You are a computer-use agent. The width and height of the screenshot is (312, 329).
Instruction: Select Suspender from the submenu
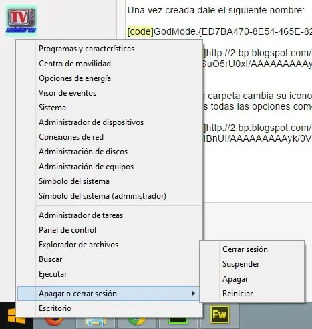click(241, 264)
